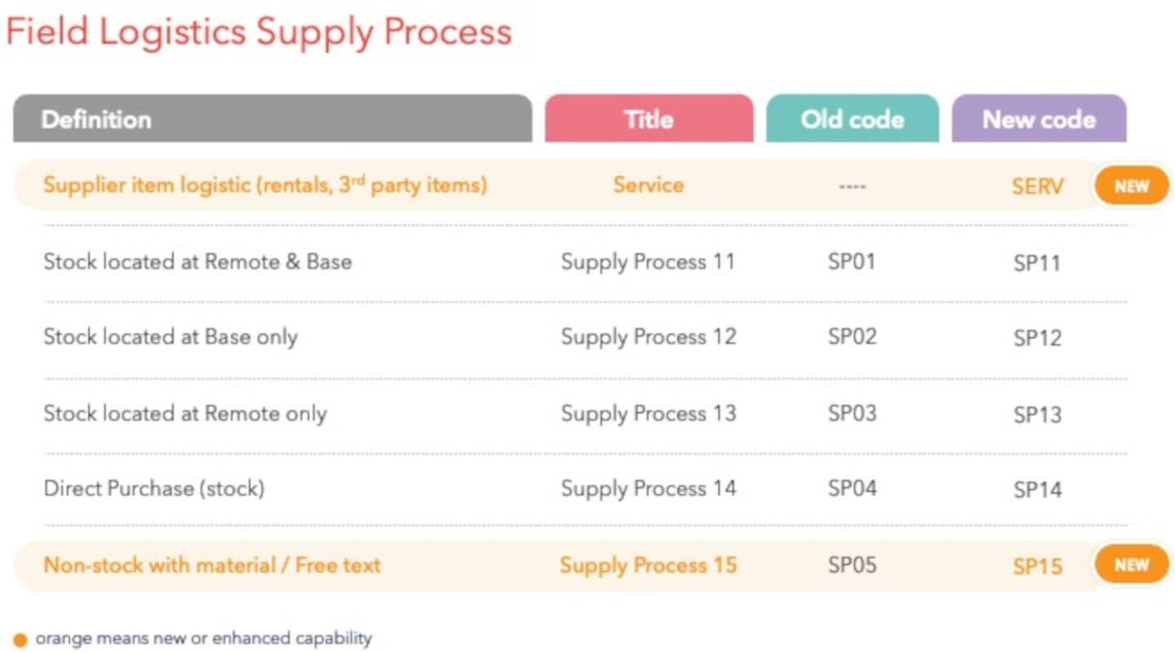
Task: Click the NEW badge beside SERV
Action: coord(1132,186)
